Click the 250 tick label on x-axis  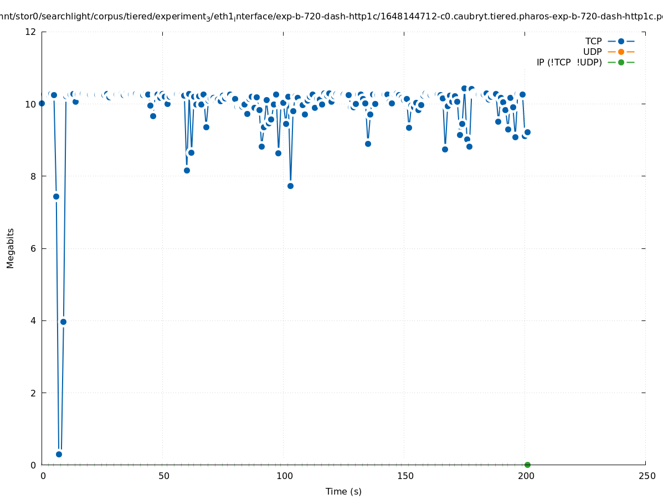[x=646, y=476]
